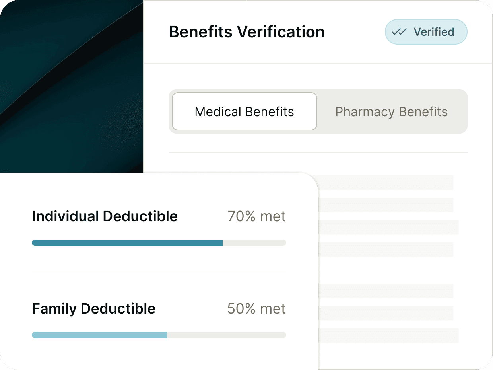Image resolution: width=493 pixels, height=370 pixels.
Task: Switch to the Medical Benefits tab
Action: coord(245,112)
